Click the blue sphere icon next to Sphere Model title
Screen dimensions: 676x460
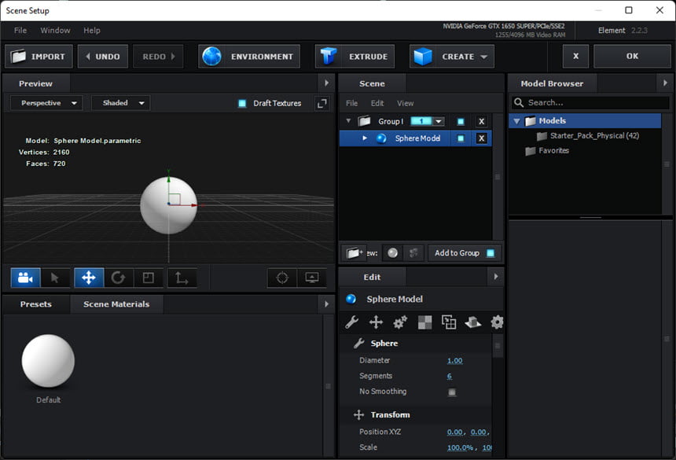click(351, 299)
